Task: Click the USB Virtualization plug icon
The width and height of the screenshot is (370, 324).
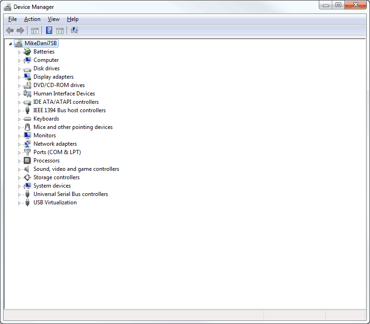Action: 27,202
